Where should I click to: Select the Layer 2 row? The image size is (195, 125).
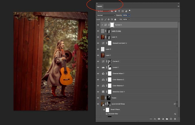tap(139, 49)
